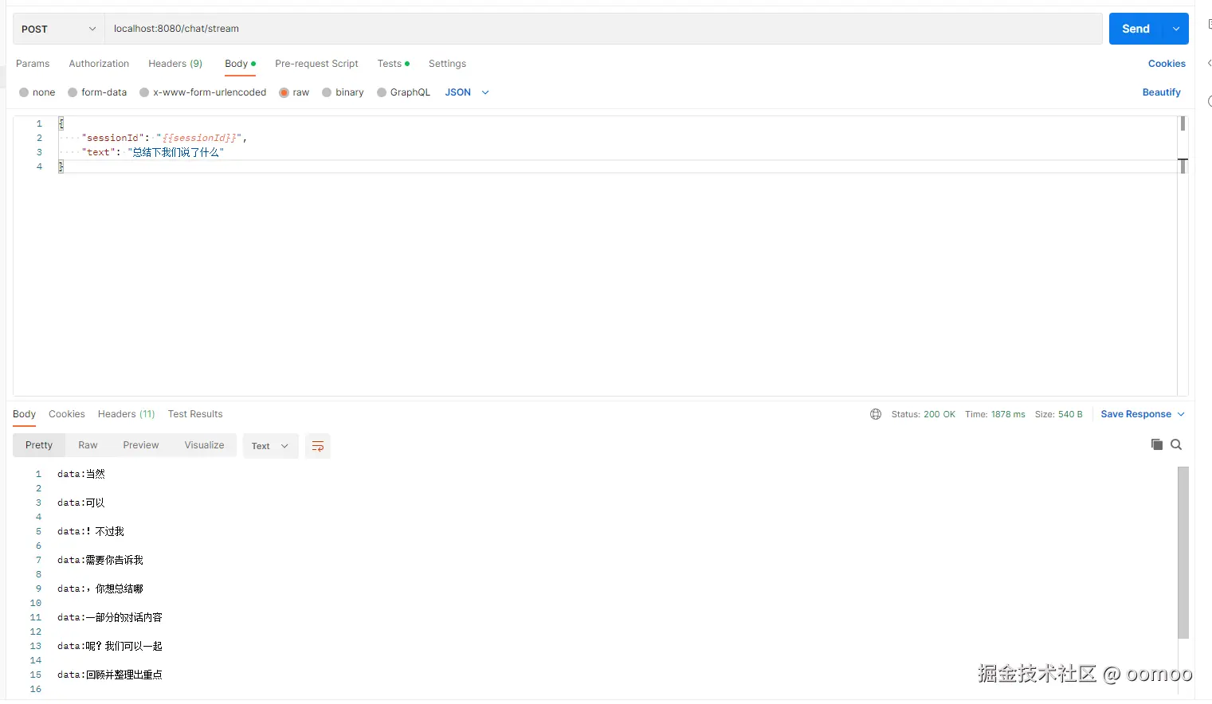Viewport: 1212px width, 704px height.
Task: Click response line "data:当然"
Action: 81,474
